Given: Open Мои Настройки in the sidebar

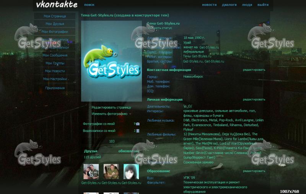Looking at the screenshot, I should click(x=55, y=79).
